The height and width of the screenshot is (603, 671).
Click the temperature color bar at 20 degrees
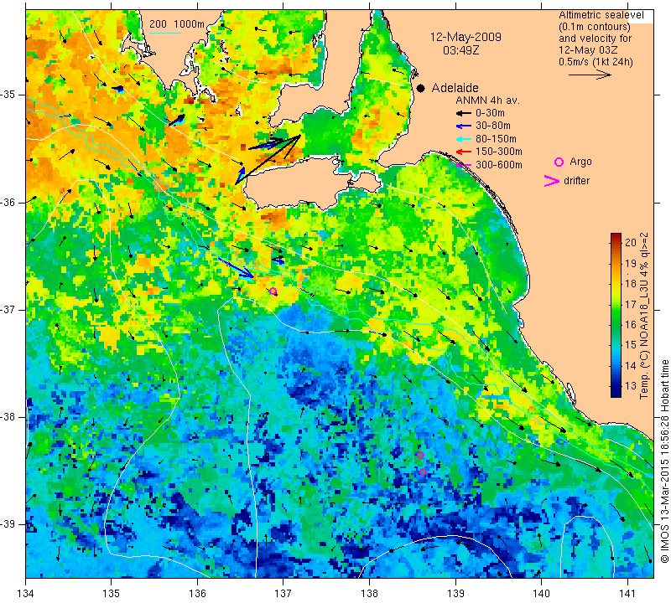(x=616, y=242)
